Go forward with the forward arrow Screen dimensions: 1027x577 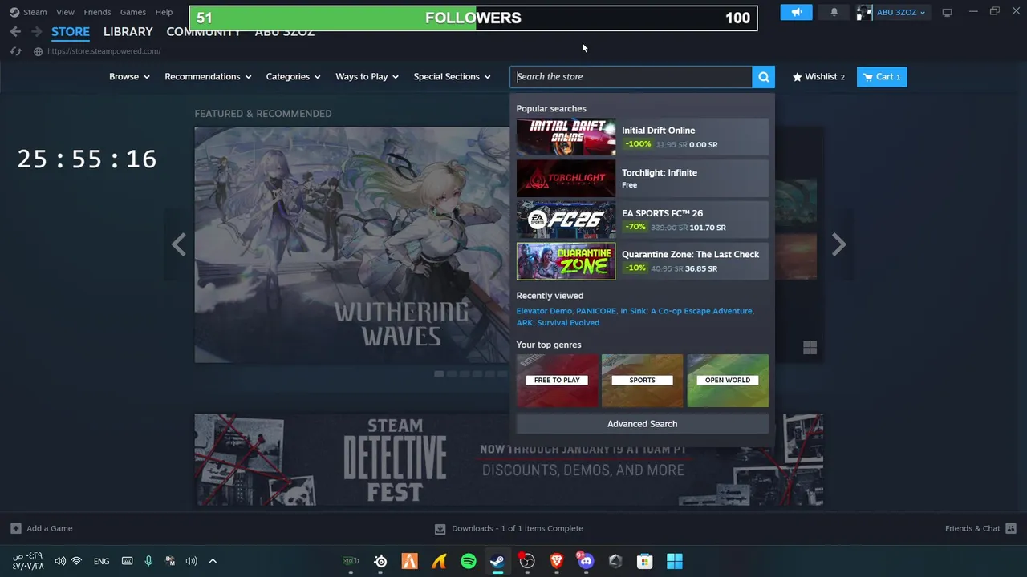(x=36, y=31)
